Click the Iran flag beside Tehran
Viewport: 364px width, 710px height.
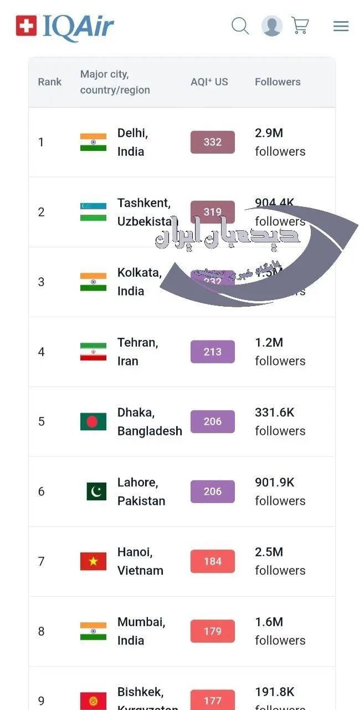93,352
